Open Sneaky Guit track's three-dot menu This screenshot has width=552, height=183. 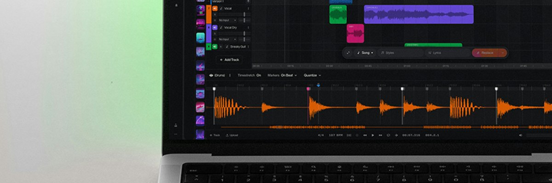point(248,46)
